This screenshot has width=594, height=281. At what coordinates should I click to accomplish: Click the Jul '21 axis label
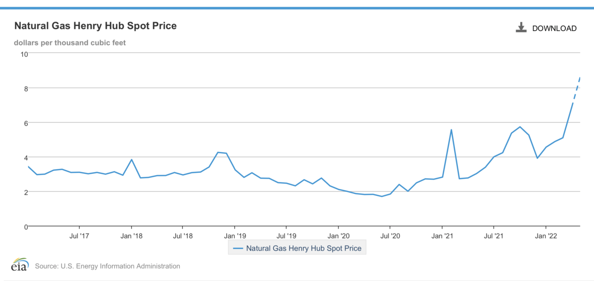(494, 236)
